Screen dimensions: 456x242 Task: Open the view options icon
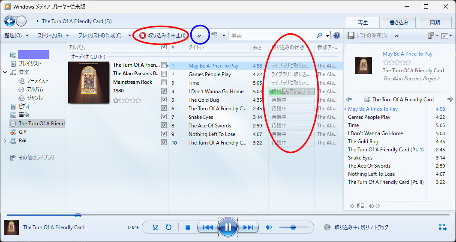[215, 35]
